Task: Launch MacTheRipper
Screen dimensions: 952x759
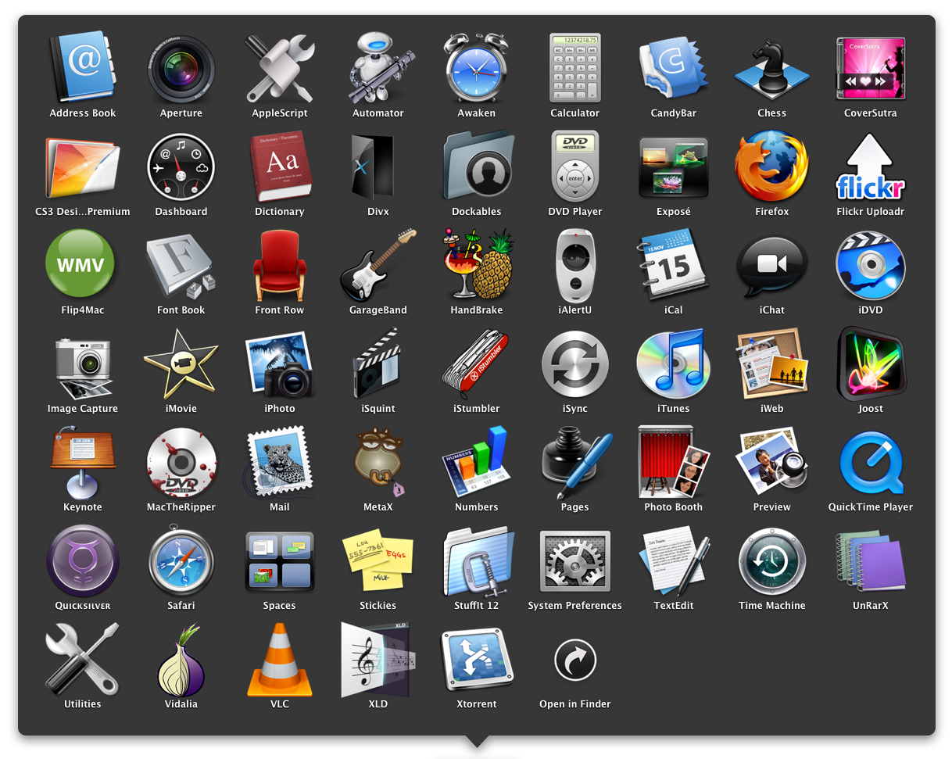Action: click(181, 462)
